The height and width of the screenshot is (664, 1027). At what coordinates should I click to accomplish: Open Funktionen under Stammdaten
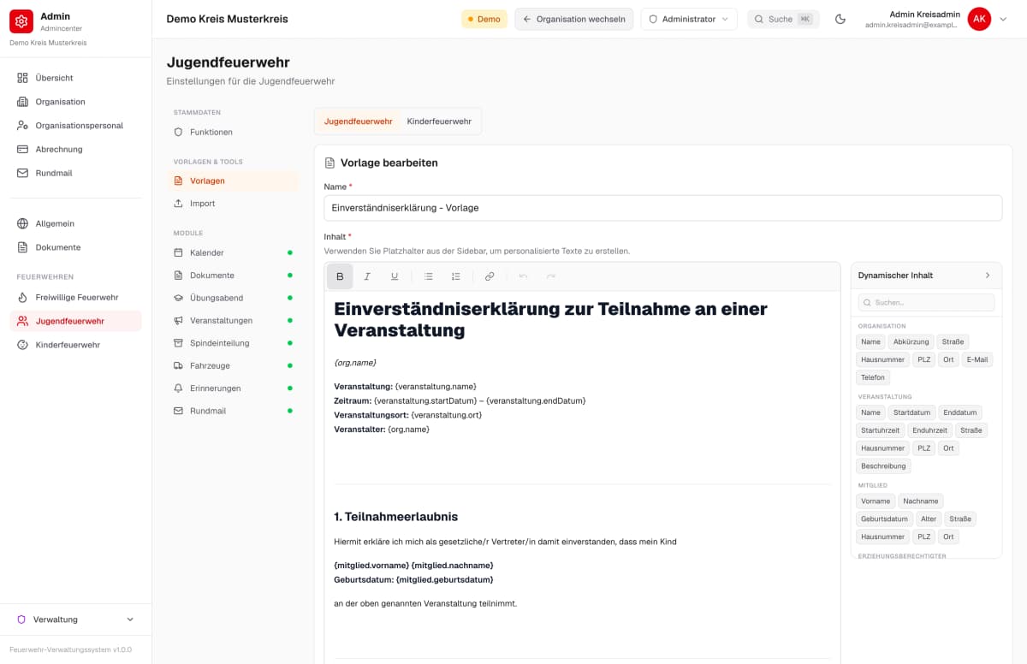coord(233,133)
